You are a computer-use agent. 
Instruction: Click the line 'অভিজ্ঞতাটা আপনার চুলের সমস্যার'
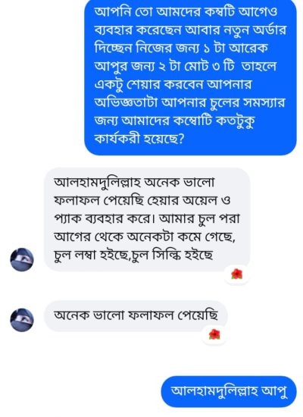(x=190, y=102)
